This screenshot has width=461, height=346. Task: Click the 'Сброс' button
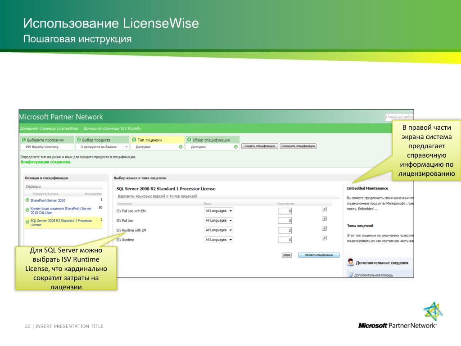[x=287, y=255]
